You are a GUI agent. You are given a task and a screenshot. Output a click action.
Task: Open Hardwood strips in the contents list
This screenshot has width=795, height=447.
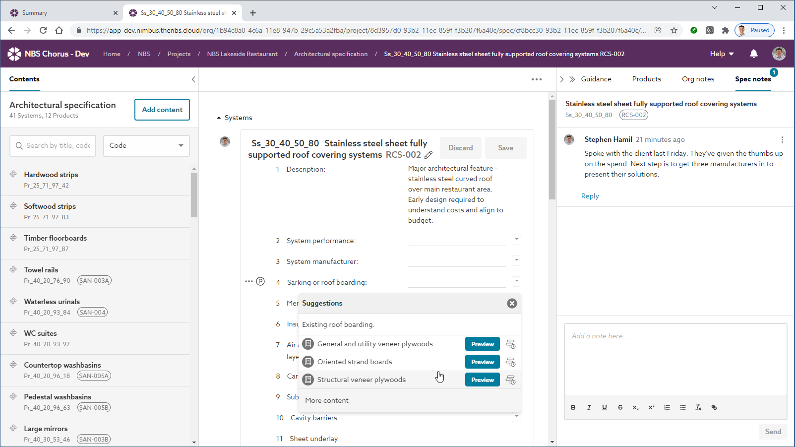(x=95, y=180)
